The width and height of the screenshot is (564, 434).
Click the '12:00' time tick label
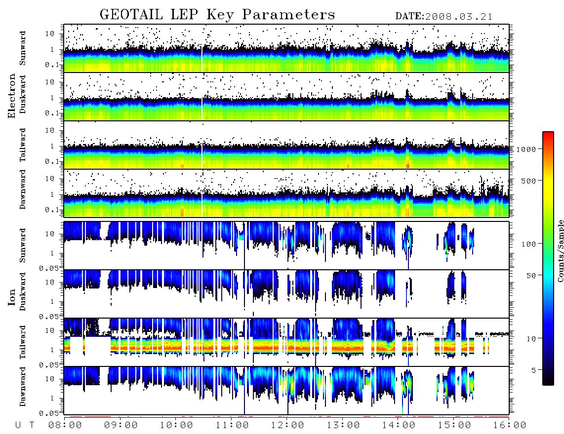click(288, 426)
